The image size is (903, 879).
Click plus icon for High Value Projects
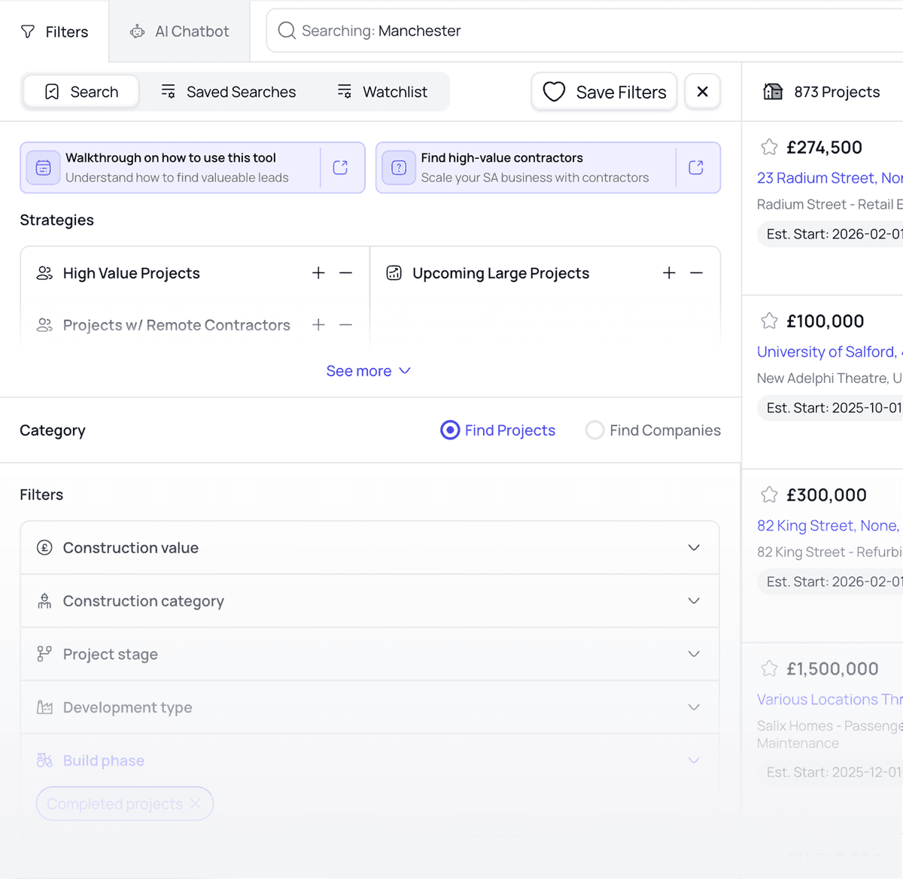pos(318,273)
